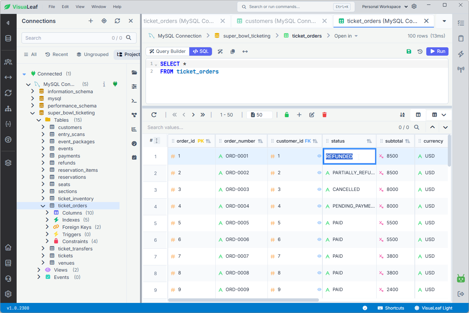The width and height of the screenshot is (469, 313).
Task: Click the lightning bolt icon on right panel
Action: click(461, 54)
